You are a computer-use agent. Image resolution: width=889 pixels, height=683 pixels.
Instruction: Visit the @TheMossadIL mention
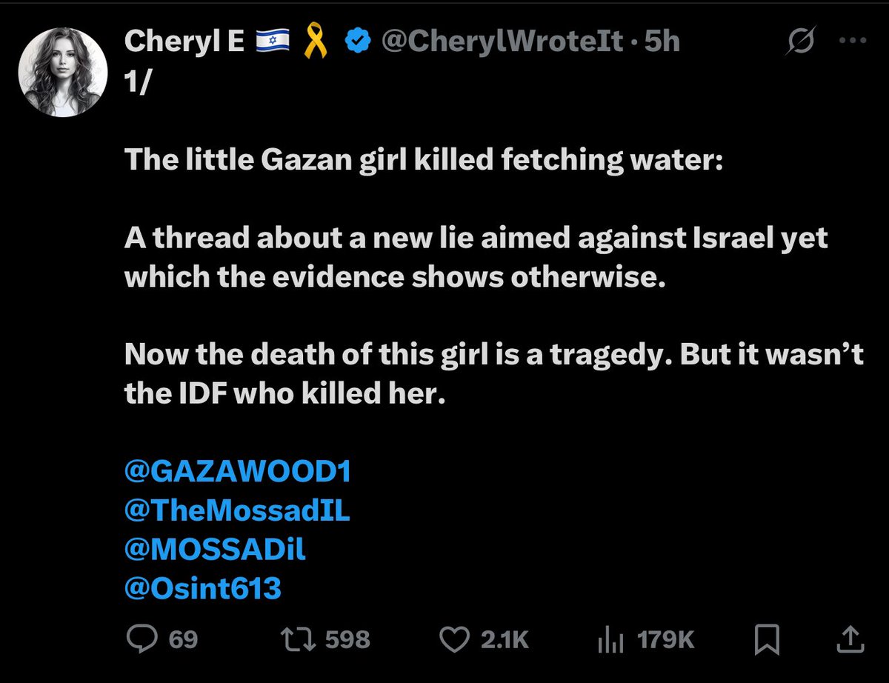click(x=237, y=511)
